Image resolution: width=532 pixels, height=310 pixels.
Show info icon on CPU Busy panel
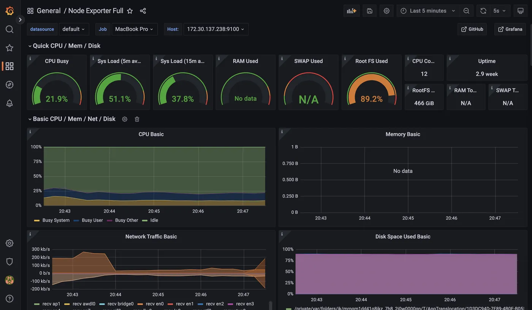(x=30, y=59)
